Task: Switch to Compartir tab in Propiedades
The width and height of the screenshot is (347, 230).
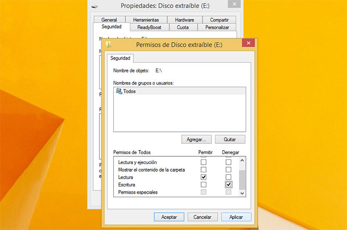Action: click(219, 20)
